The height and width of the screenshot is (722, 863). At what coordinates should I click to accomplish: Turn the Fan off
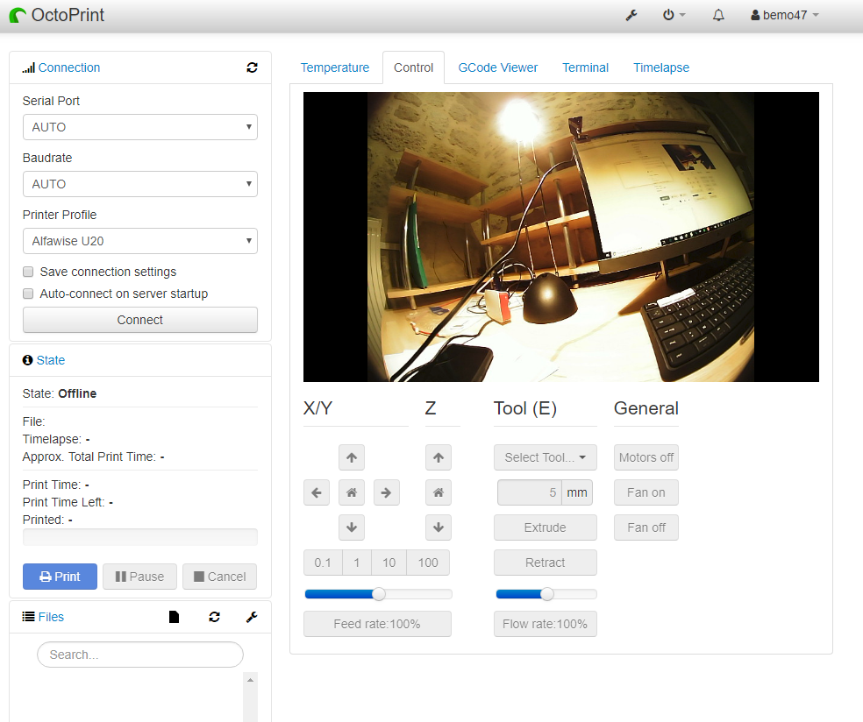pos(646,527)
